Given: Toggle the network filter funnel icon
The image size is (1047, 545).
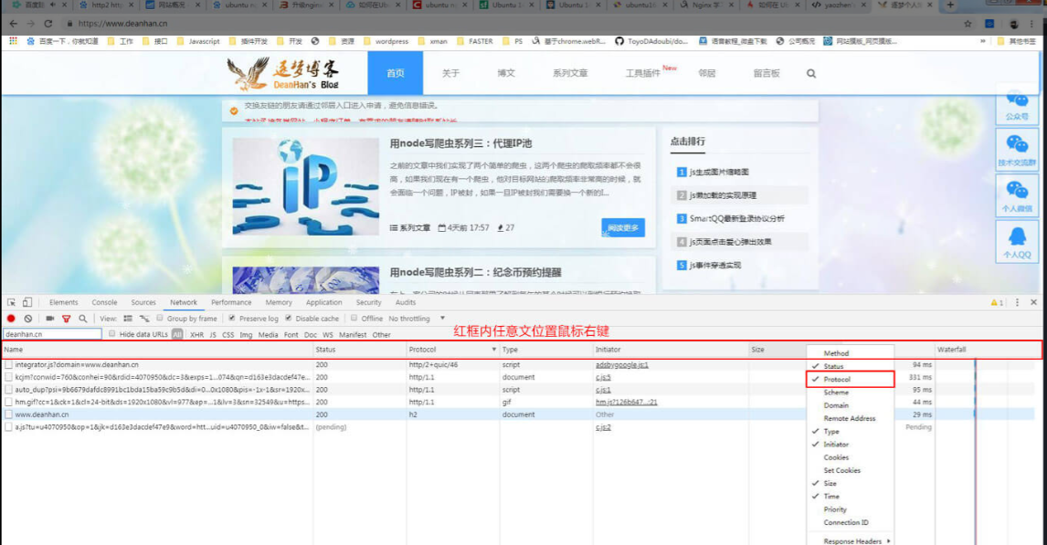Looking at the screenshot, I should point(66,319).
